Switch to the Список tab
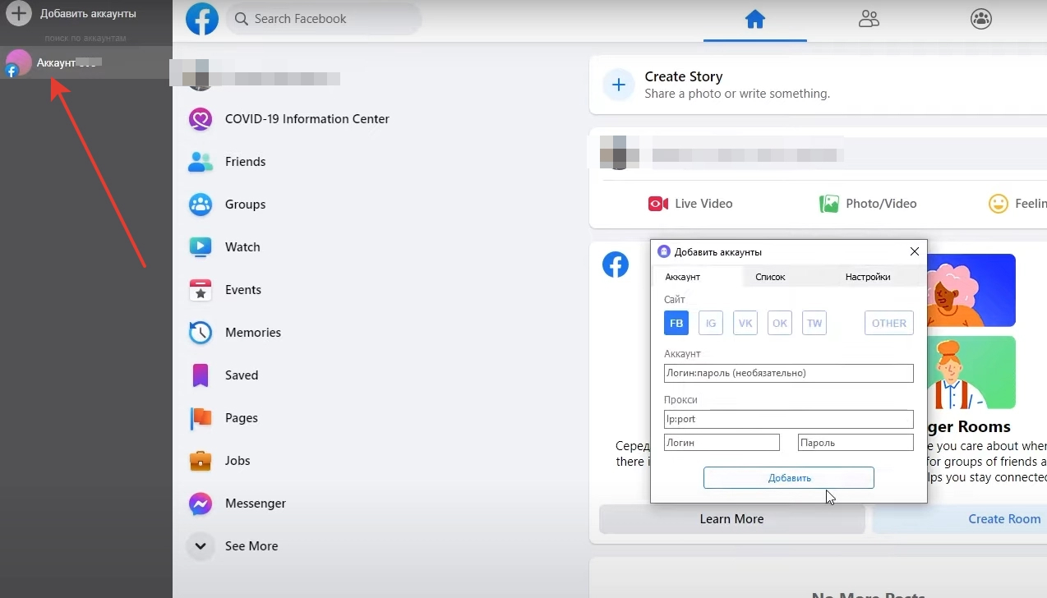The width and height of the screenshot is (1047, 598). [770, 277]
